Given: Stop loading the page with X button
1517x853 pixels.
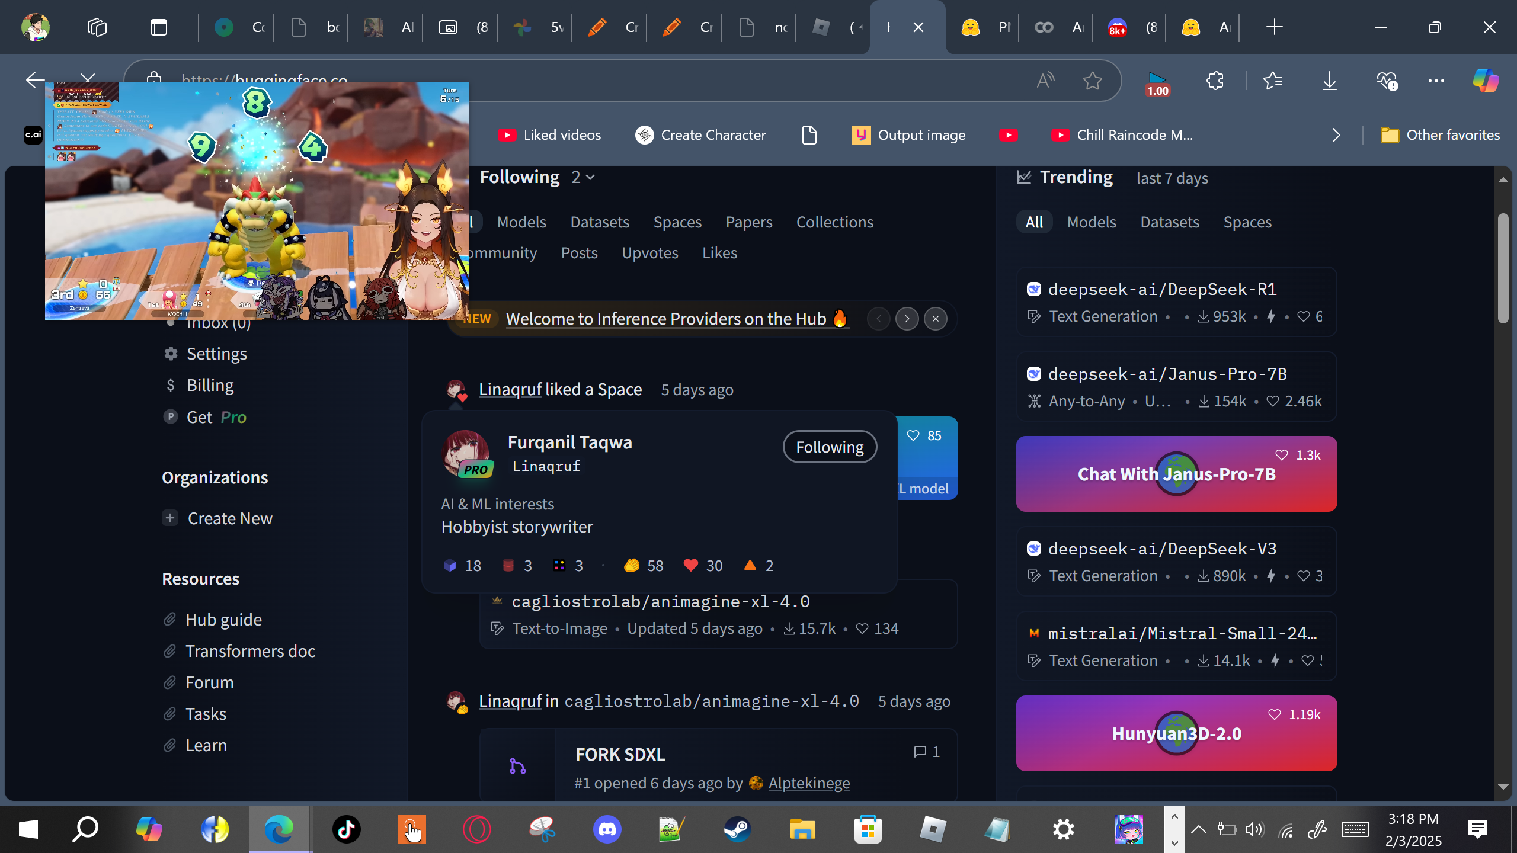Looking at the screenshot, I should 87,78.
